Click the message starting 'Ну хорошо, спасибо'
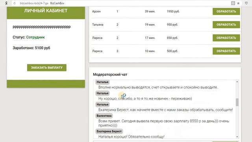252x142 pixels. click(x=145, y=99)
